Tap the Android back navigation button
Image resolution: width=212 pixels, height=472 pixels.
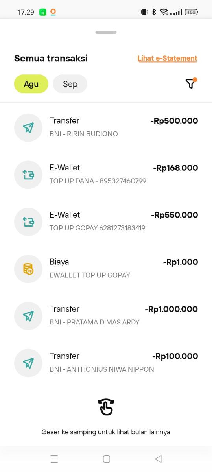(x=159, y=459)
